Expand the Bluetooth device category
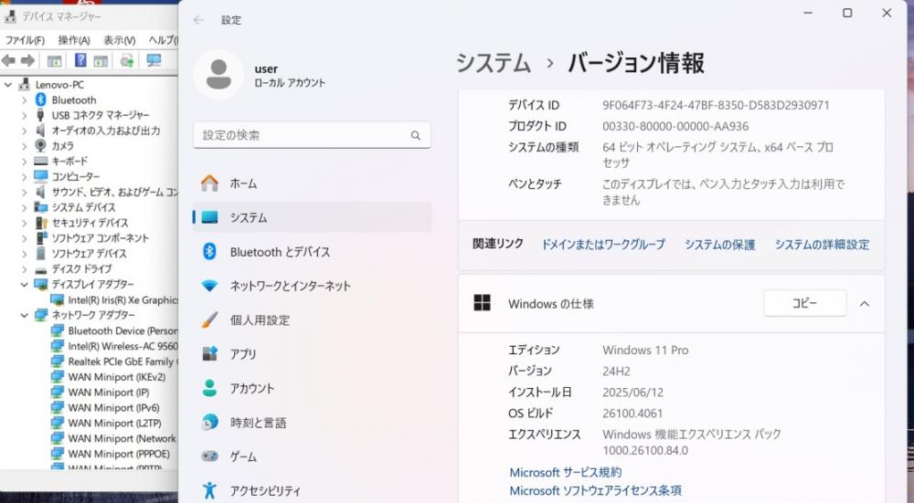The width and height of the screenshot is (914, 503). coord(24,100)
